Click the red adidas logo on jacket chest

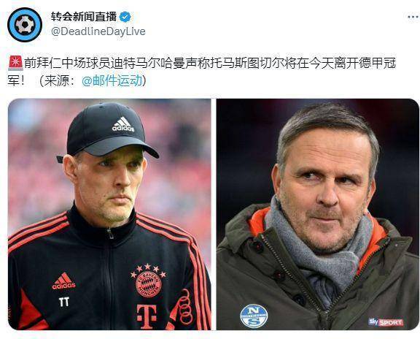(x=63, y=281)
